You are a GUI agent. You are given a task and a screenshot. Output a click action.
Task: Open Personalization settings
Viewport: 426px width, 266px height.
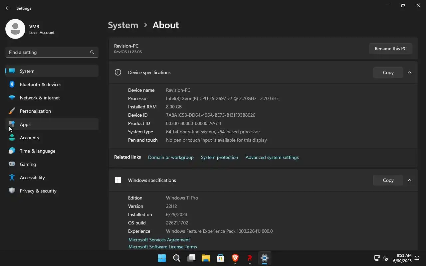[x=52, y=111]
